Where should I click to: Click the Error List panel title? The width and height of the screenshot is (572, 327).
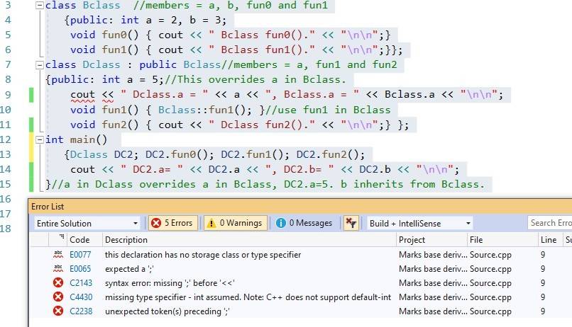pos(48,207)
